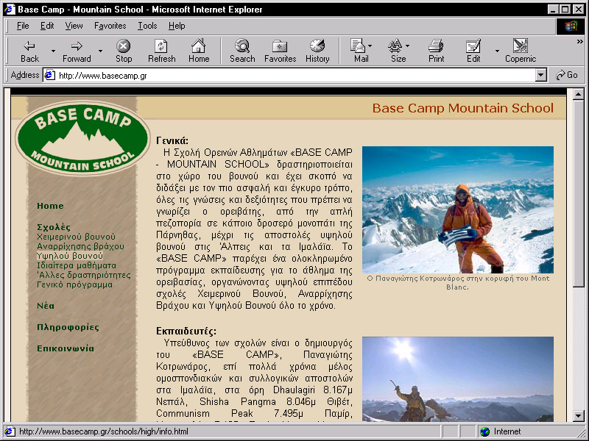Click the page icon in the Address bar
This screenshot has width=589, height=441.
click(49, 76)
